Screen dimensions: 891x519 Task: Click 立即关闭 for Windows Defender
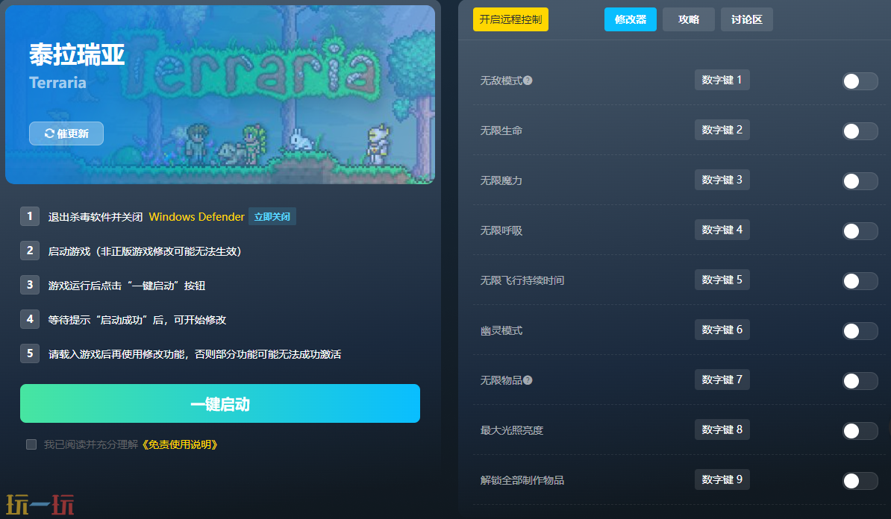tap(272, 217)
